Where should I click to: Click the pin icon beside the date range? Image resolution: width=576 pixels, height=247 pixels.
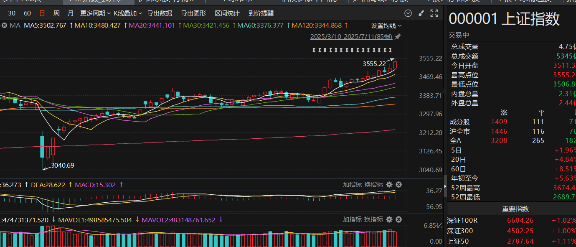398,37
